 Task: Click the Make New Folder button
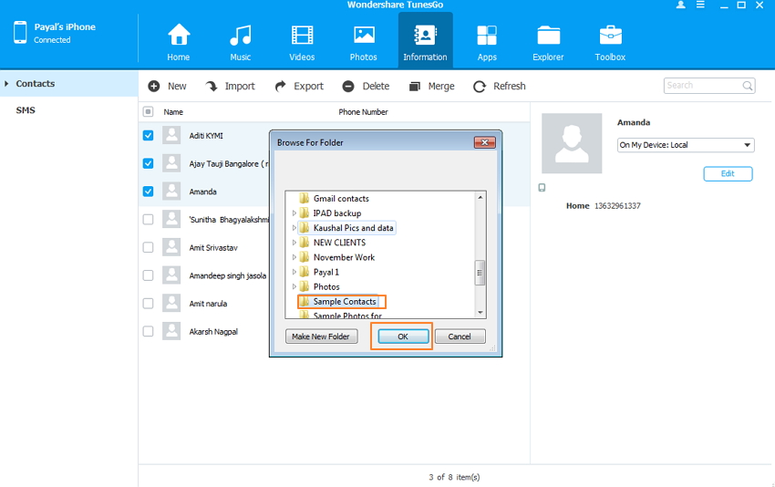(x=320, y=337)
